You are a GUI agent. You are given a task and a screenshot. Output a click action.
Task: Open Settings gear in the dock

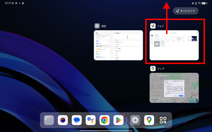tap(135, 120)
